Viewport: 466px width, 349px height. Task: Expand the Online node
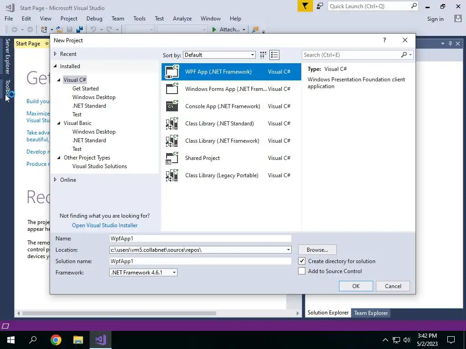click(x=55, y=179)
